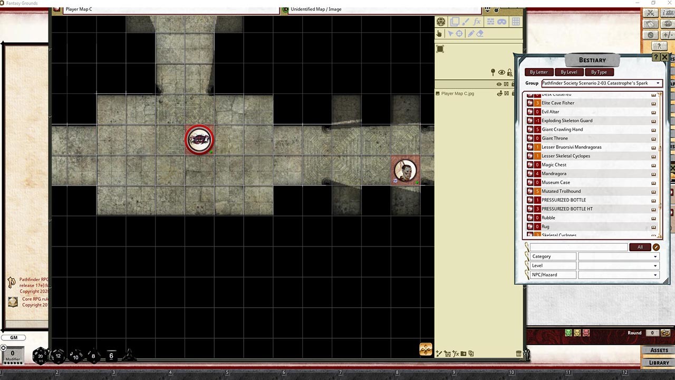Click inside the Bestiary search field

[x=577, y=247]
